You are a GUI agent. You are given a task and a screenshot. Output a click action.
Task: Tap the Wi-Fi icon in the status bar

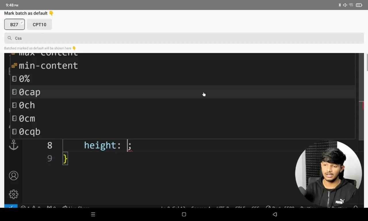(351, 5)
